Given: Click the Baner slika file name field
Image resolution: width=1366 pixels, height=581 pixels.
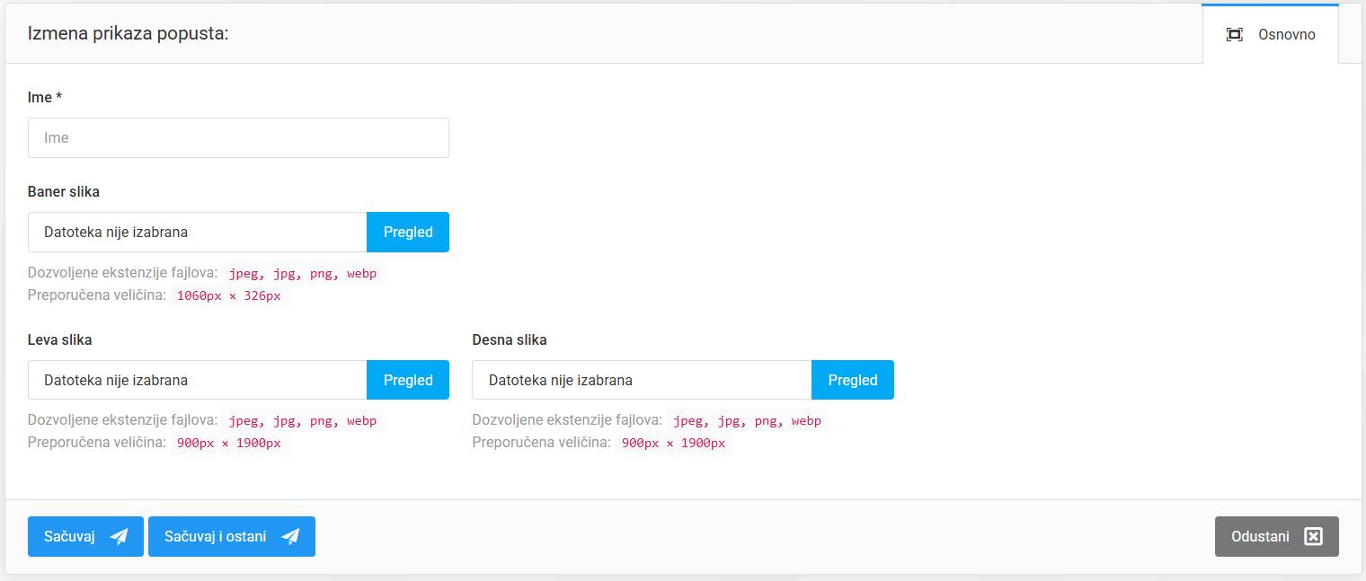Looking at the screenshot, I should pos(198,233).
